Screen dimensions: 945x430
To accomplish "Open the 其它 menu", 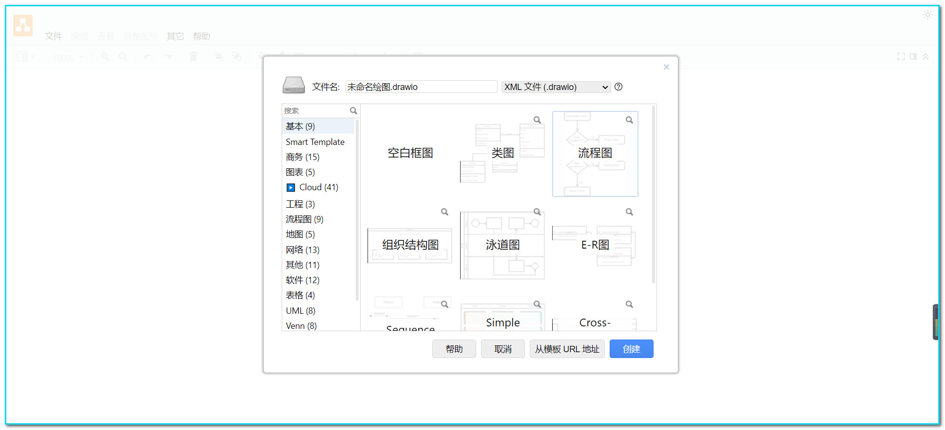I will tap(175, 36).
